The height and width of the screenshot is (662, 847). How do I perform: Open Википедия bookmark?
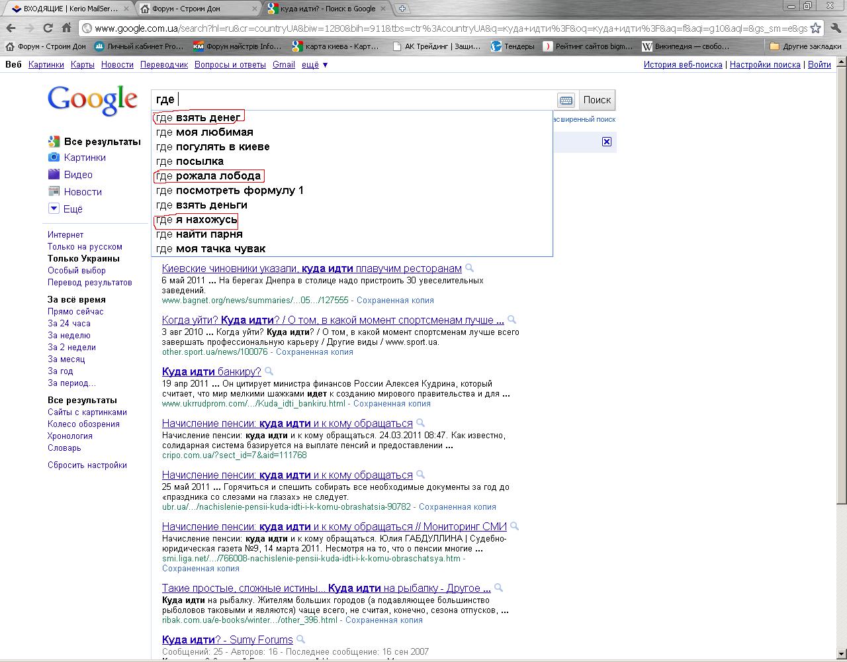click(x=686, y=46)
